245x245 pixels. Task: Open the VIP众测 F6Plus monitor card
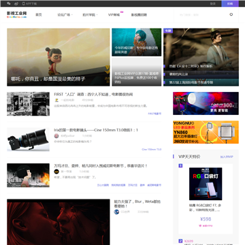click(137, 72)
